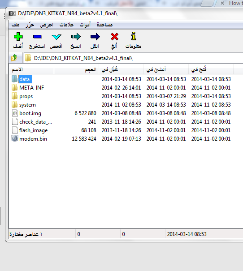The width and height of the screenshot is (243, 271).
Task: Click the green plus Add icon
Action: (x=18, y=36)
